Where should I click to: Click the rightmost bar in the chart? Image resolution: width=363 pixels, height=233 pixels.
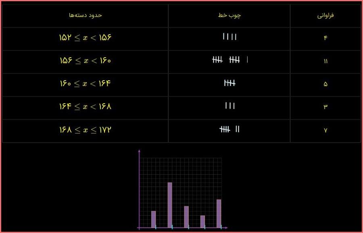(219, 213)
